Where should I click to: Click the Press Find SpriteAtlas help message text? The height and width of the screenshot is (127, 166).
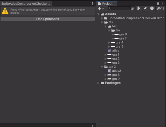pyautogui.click(x=47, y=11)
